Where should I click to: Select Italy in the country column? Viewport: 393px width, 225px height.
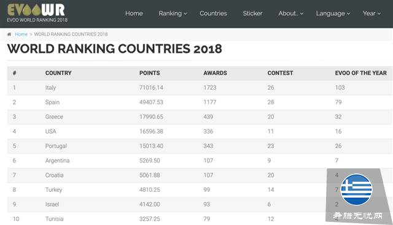[x=50, y=88]
